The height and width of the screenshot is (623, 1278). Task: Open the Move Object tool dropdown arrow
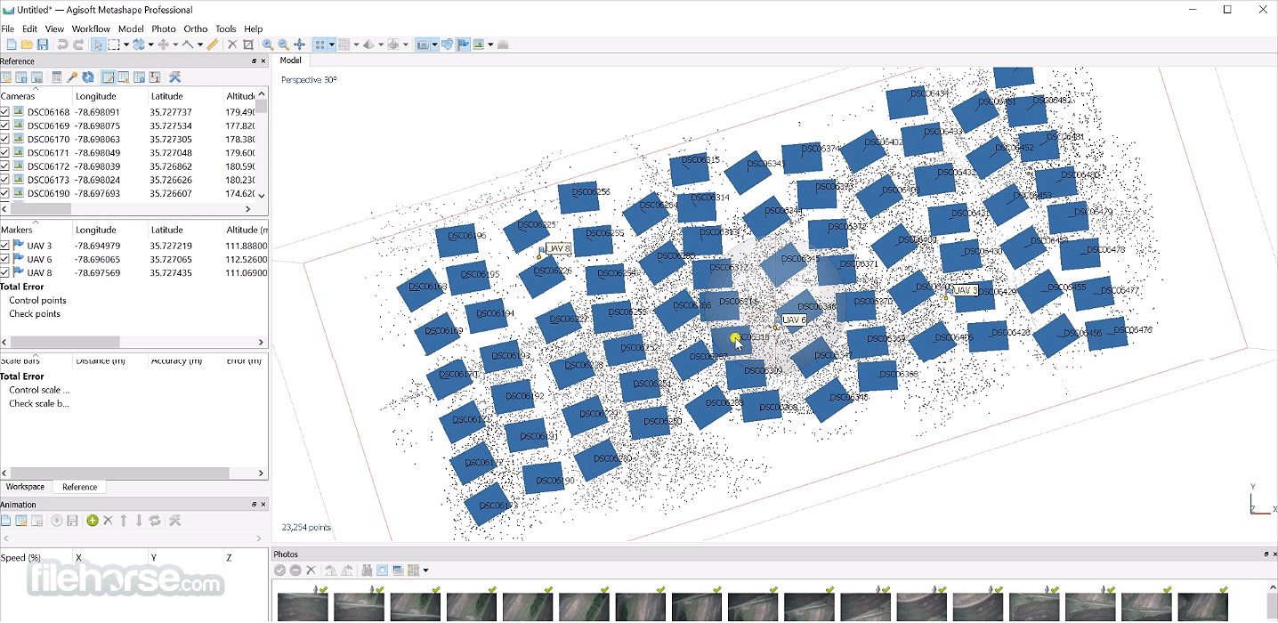tap(175, 44)
